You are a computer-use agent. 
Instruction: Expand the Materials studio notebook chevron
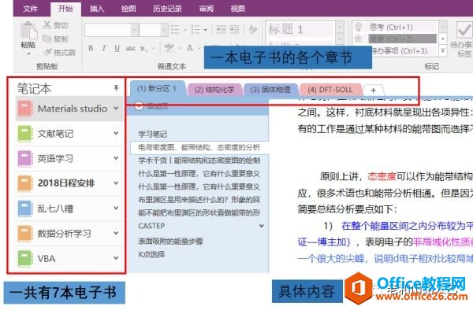pyautogui.click(x=116, y=108)
